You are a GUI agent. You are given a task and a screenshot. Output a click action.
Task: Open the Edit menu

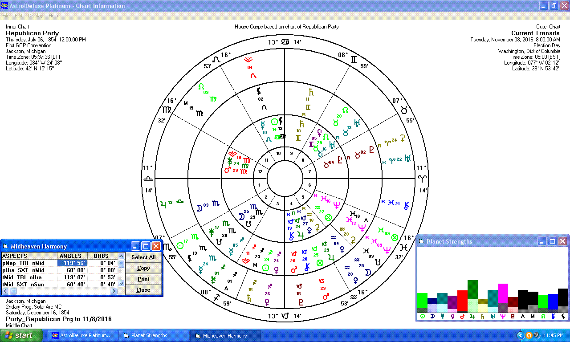pos(19,16)
